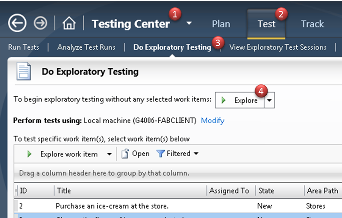
Task: Click green play icon for Explore work item
Action: point(29,154)
